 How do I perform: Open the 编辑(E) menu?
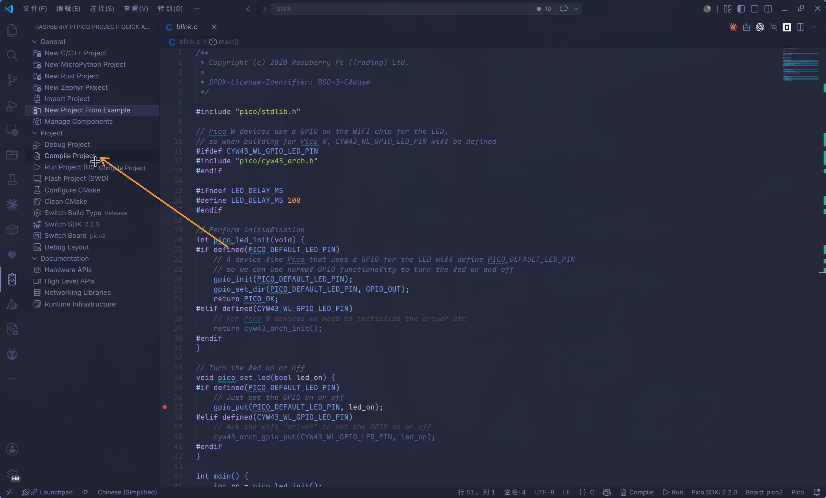click(68, 9)
